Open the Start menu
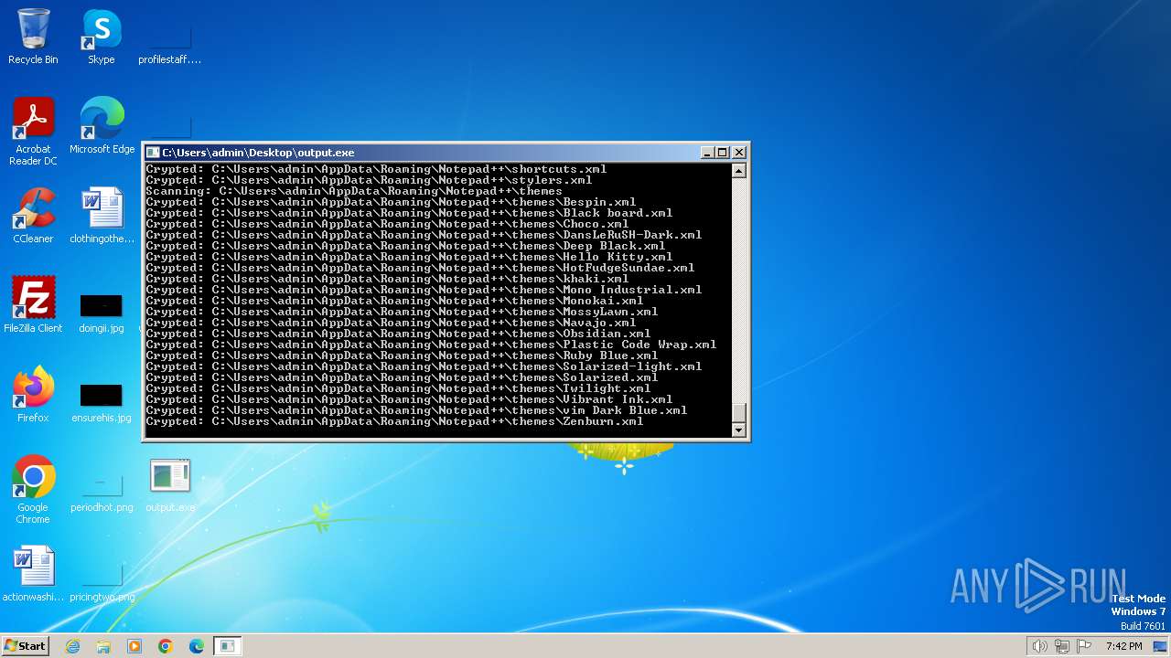1171x658 pixels. click(25, 645)
